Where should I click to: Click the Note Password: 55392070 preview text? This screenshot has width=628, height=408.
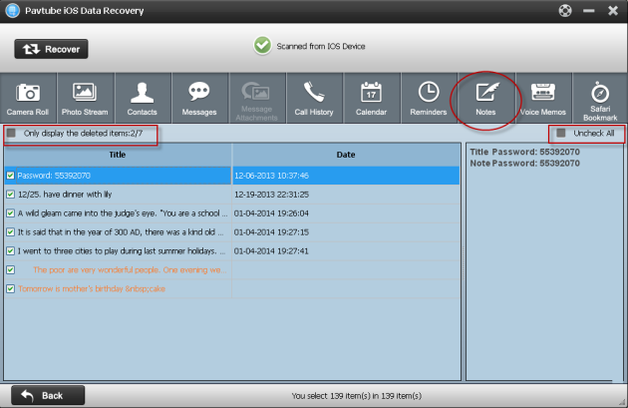point(524,164)
